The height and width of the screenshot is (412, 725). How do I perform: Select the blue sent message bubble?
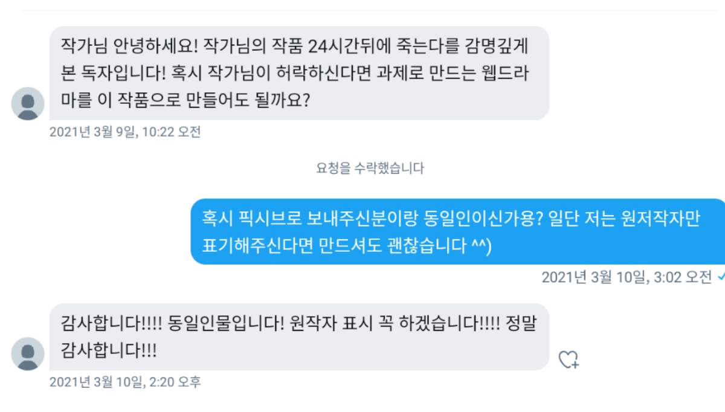459,232
